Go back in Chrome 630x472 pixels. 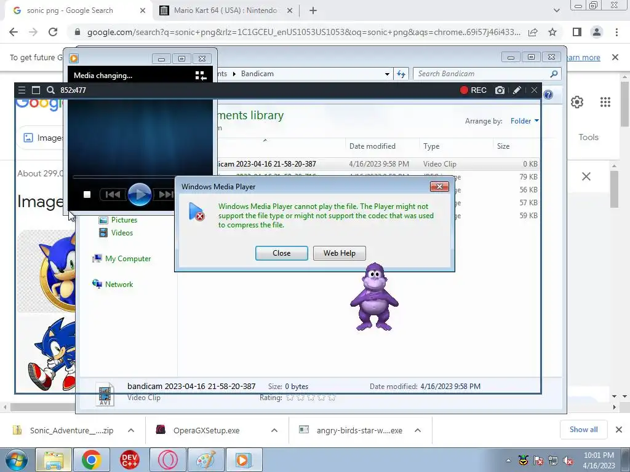point(14,32)
